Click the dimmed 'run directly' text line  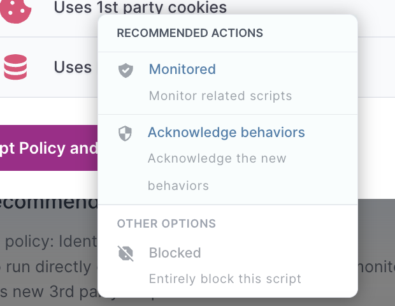click(x=48, y=266)
